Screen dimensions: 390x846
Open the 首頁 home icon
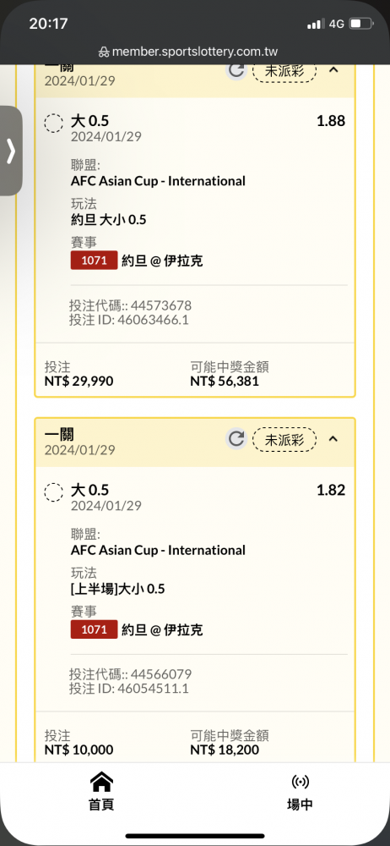click(x=101, y=781)
